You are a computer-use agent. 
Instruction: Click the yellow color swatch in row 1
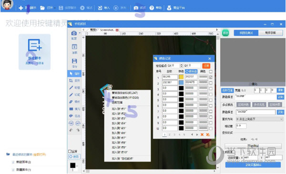click(181, 77)
